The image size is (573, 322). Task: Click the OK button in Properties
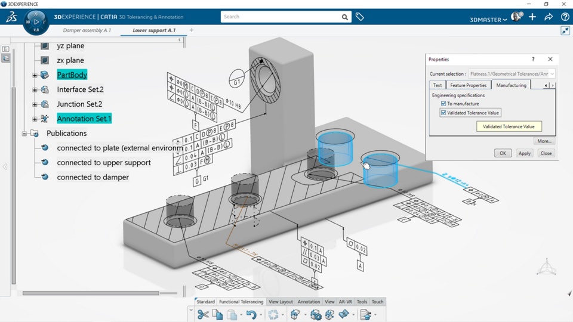click(503, 153)
